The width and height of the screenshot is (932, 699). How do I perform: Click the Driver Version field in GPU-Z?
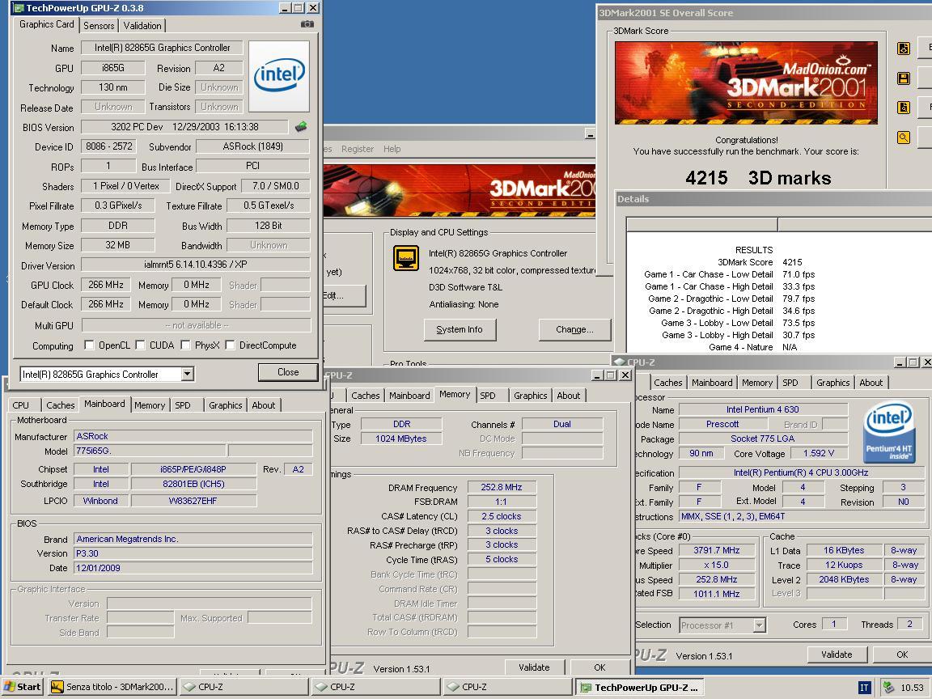196,265
